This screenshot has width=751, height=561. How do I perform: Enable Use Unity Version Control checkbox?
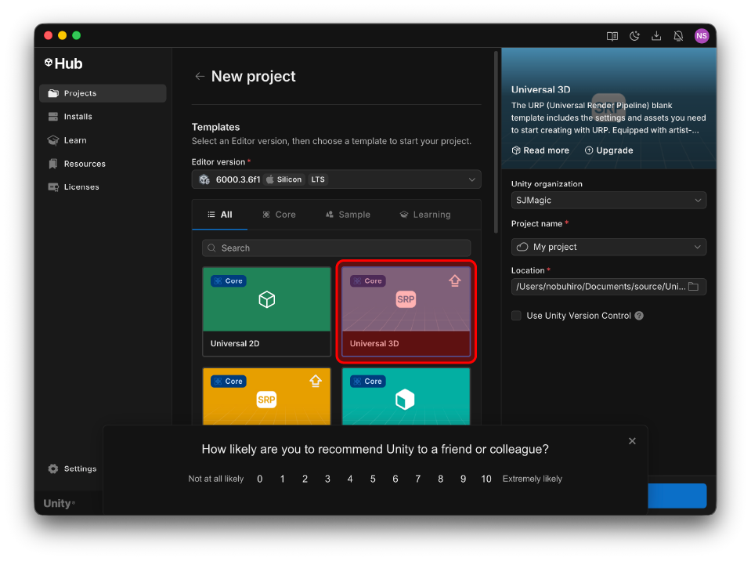516,316
